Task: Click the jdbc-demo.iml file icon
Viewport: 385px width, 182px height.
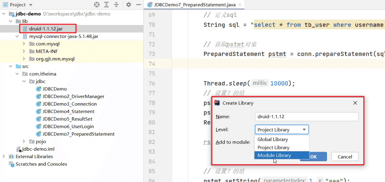Action: click(x=19, y=149)
